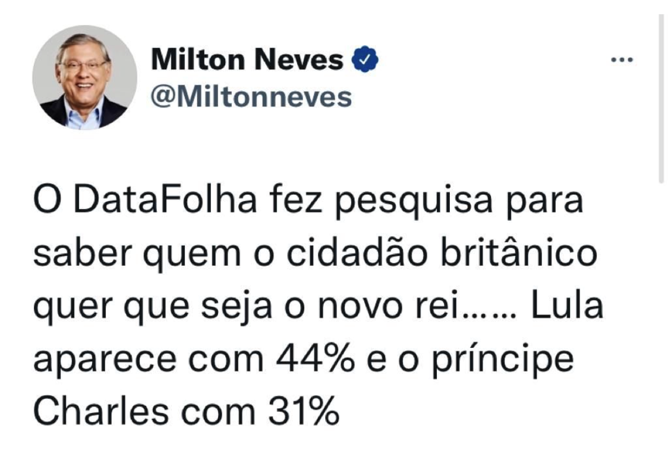Viewport: 668px width, 457px height.
Task: Click the word Lula in the tweet
Action: pyautogui.click(x=567, y=306)
